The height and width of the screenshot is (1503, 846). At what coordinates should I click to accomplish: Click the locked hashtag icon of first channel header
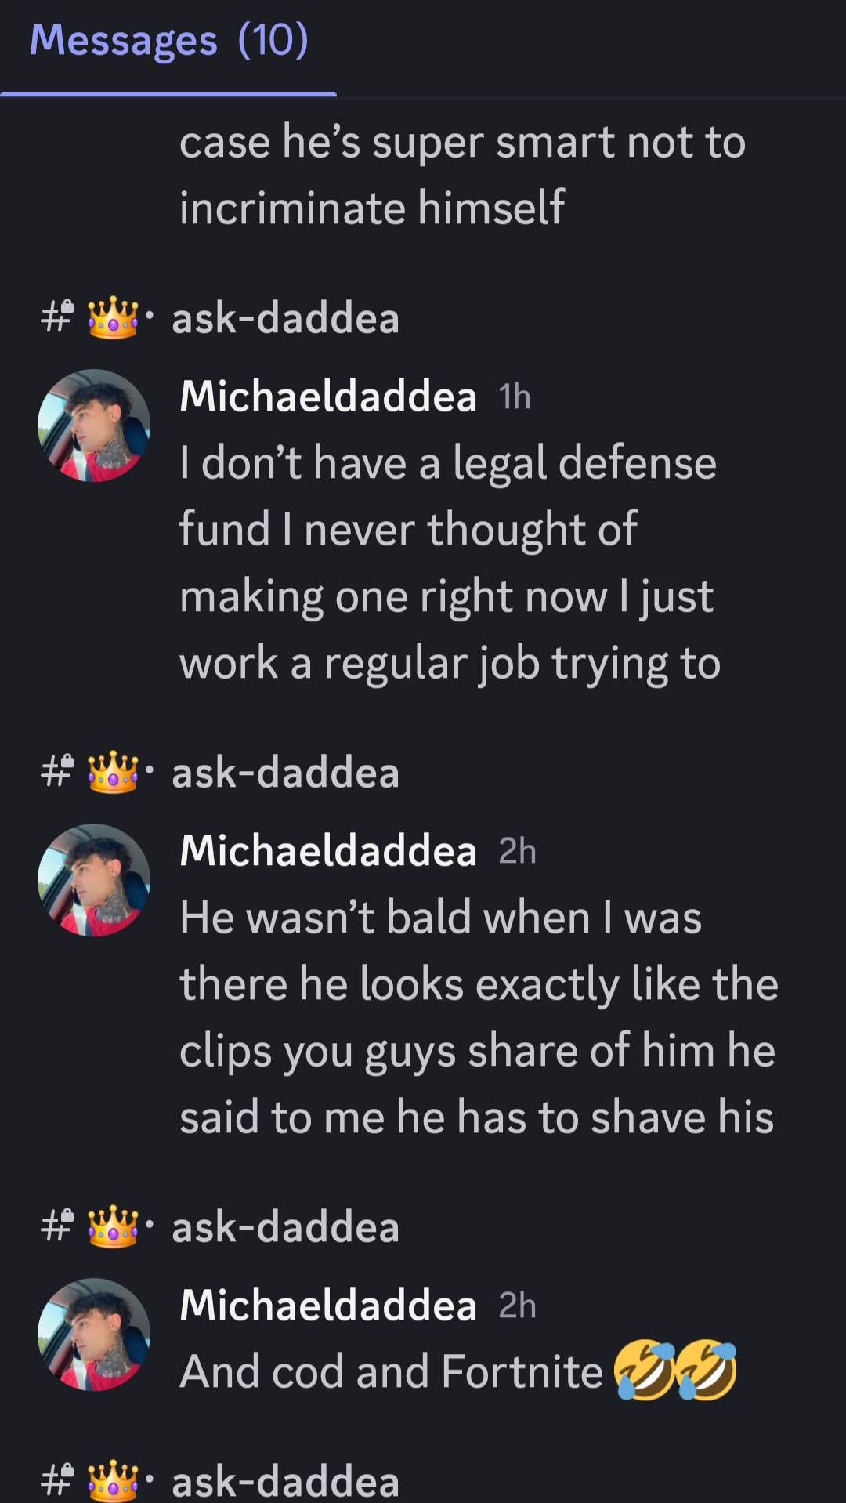(56, 317)
